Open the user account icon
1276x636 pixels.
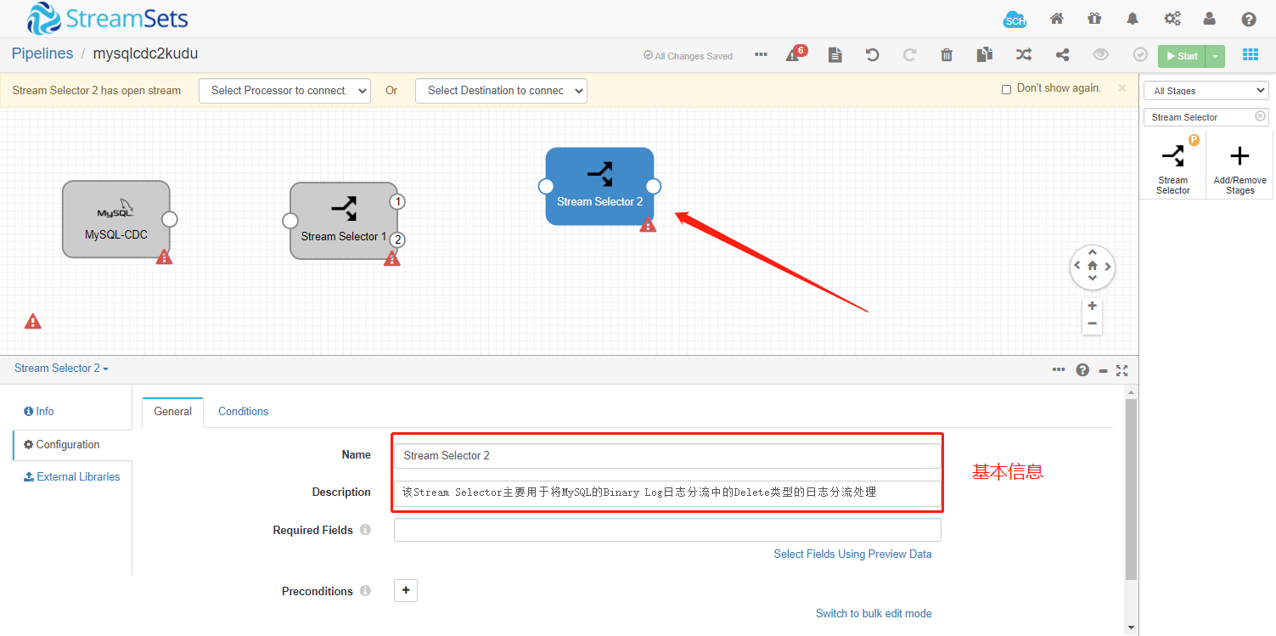pyautogui.click(x=1210, y=19)
